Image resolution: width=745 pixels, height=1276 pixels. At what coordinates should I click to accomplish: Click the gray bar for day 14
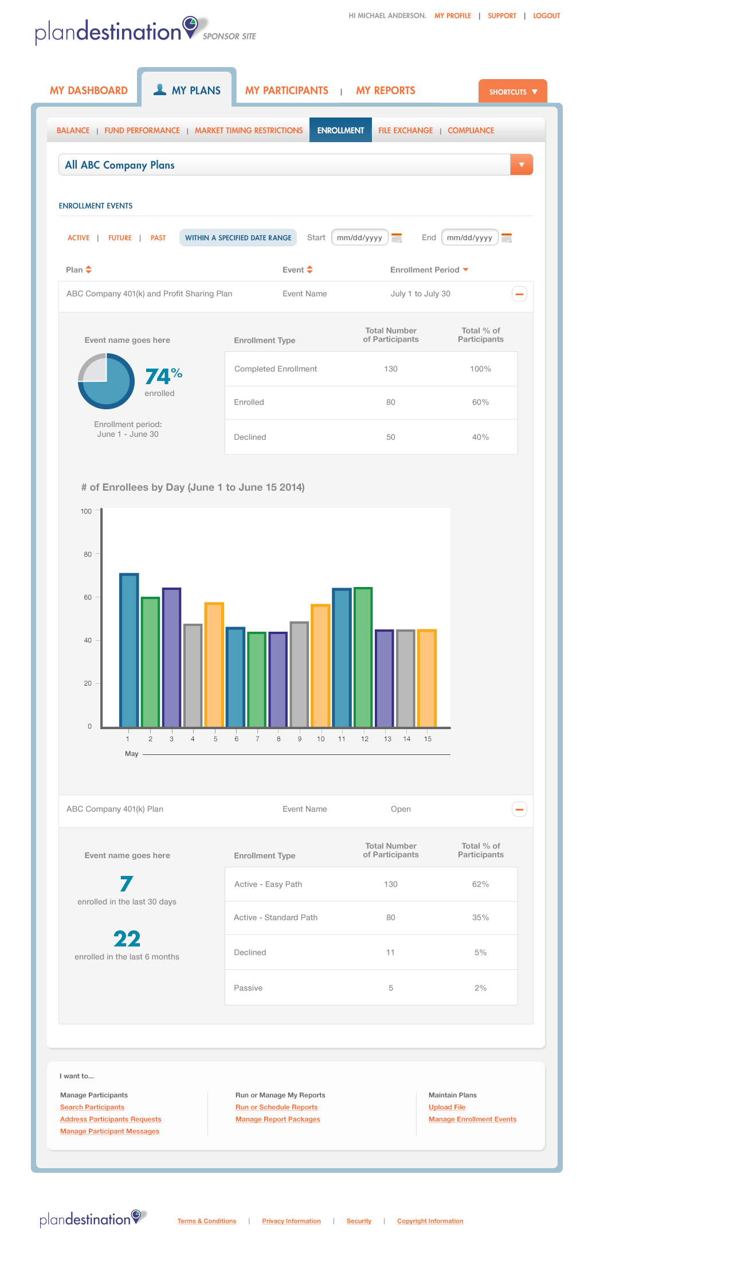[x=406, y=679]
